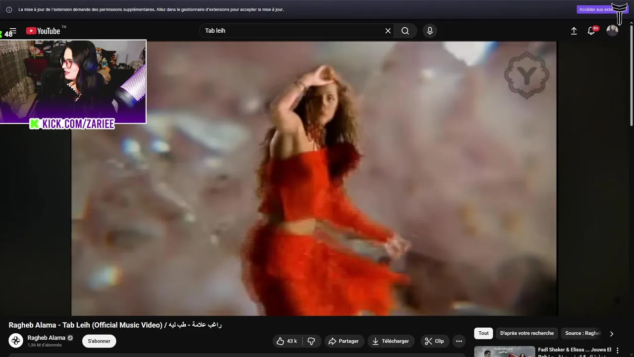Open the Ragheb Alama channel avatar
The height and width of the screenshot is (357, 634).
[x=16, y=341]
